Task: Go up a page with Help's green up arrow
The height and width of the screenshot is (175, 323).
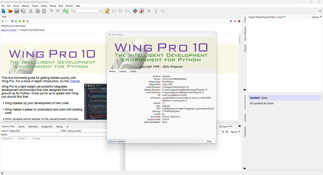Action: (x=16, y=21)
